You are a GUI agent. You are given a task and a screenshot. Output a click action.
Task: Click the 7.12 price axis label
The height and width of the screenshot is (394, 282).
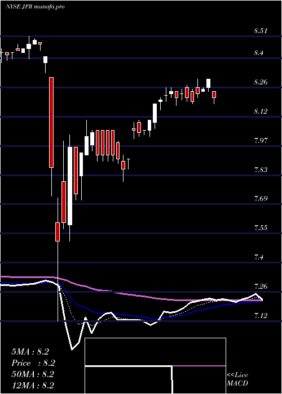(261, 315)
